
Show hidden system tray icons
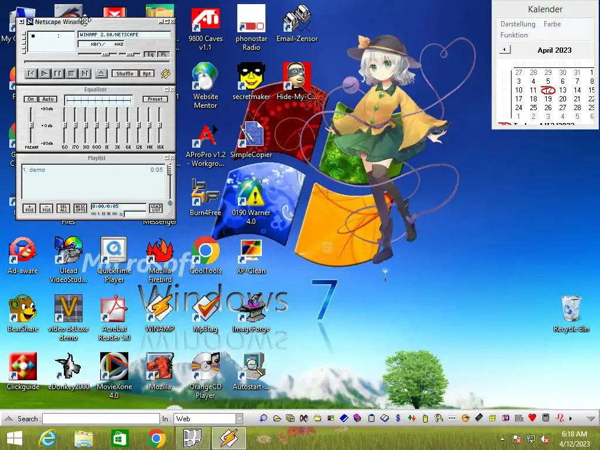click(502, 438)
